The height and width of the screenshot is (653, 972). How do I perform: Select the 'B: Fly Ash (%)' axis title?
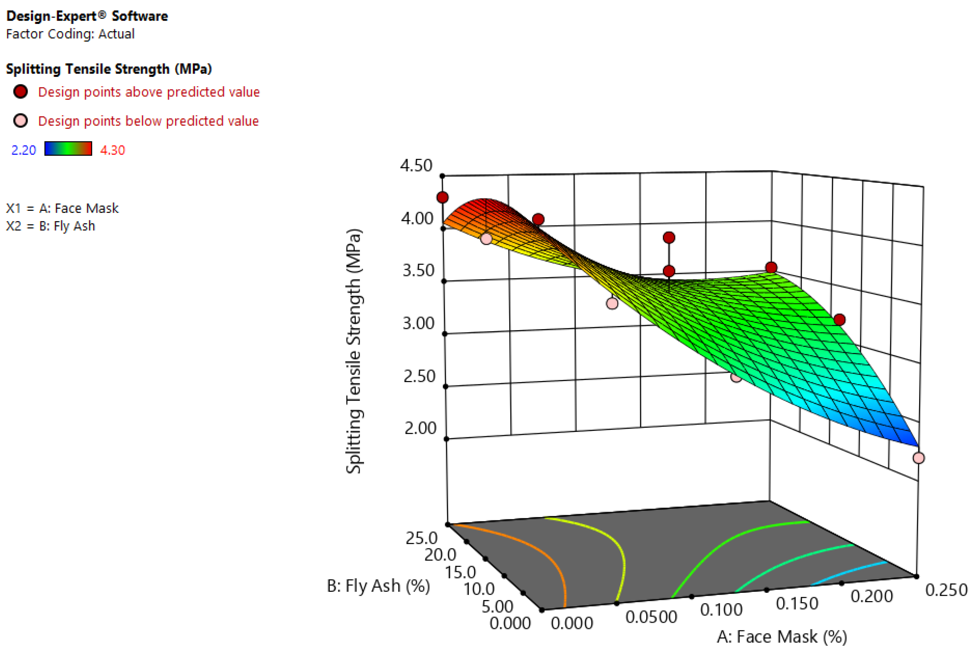378,586
